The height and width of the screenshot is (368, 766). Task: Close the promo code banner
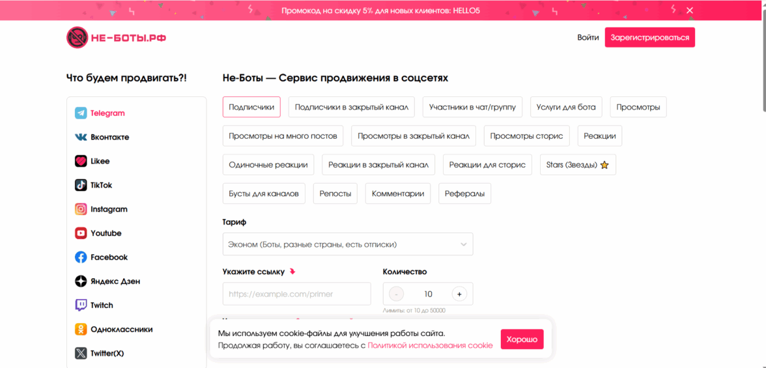[x=689, y=10]
